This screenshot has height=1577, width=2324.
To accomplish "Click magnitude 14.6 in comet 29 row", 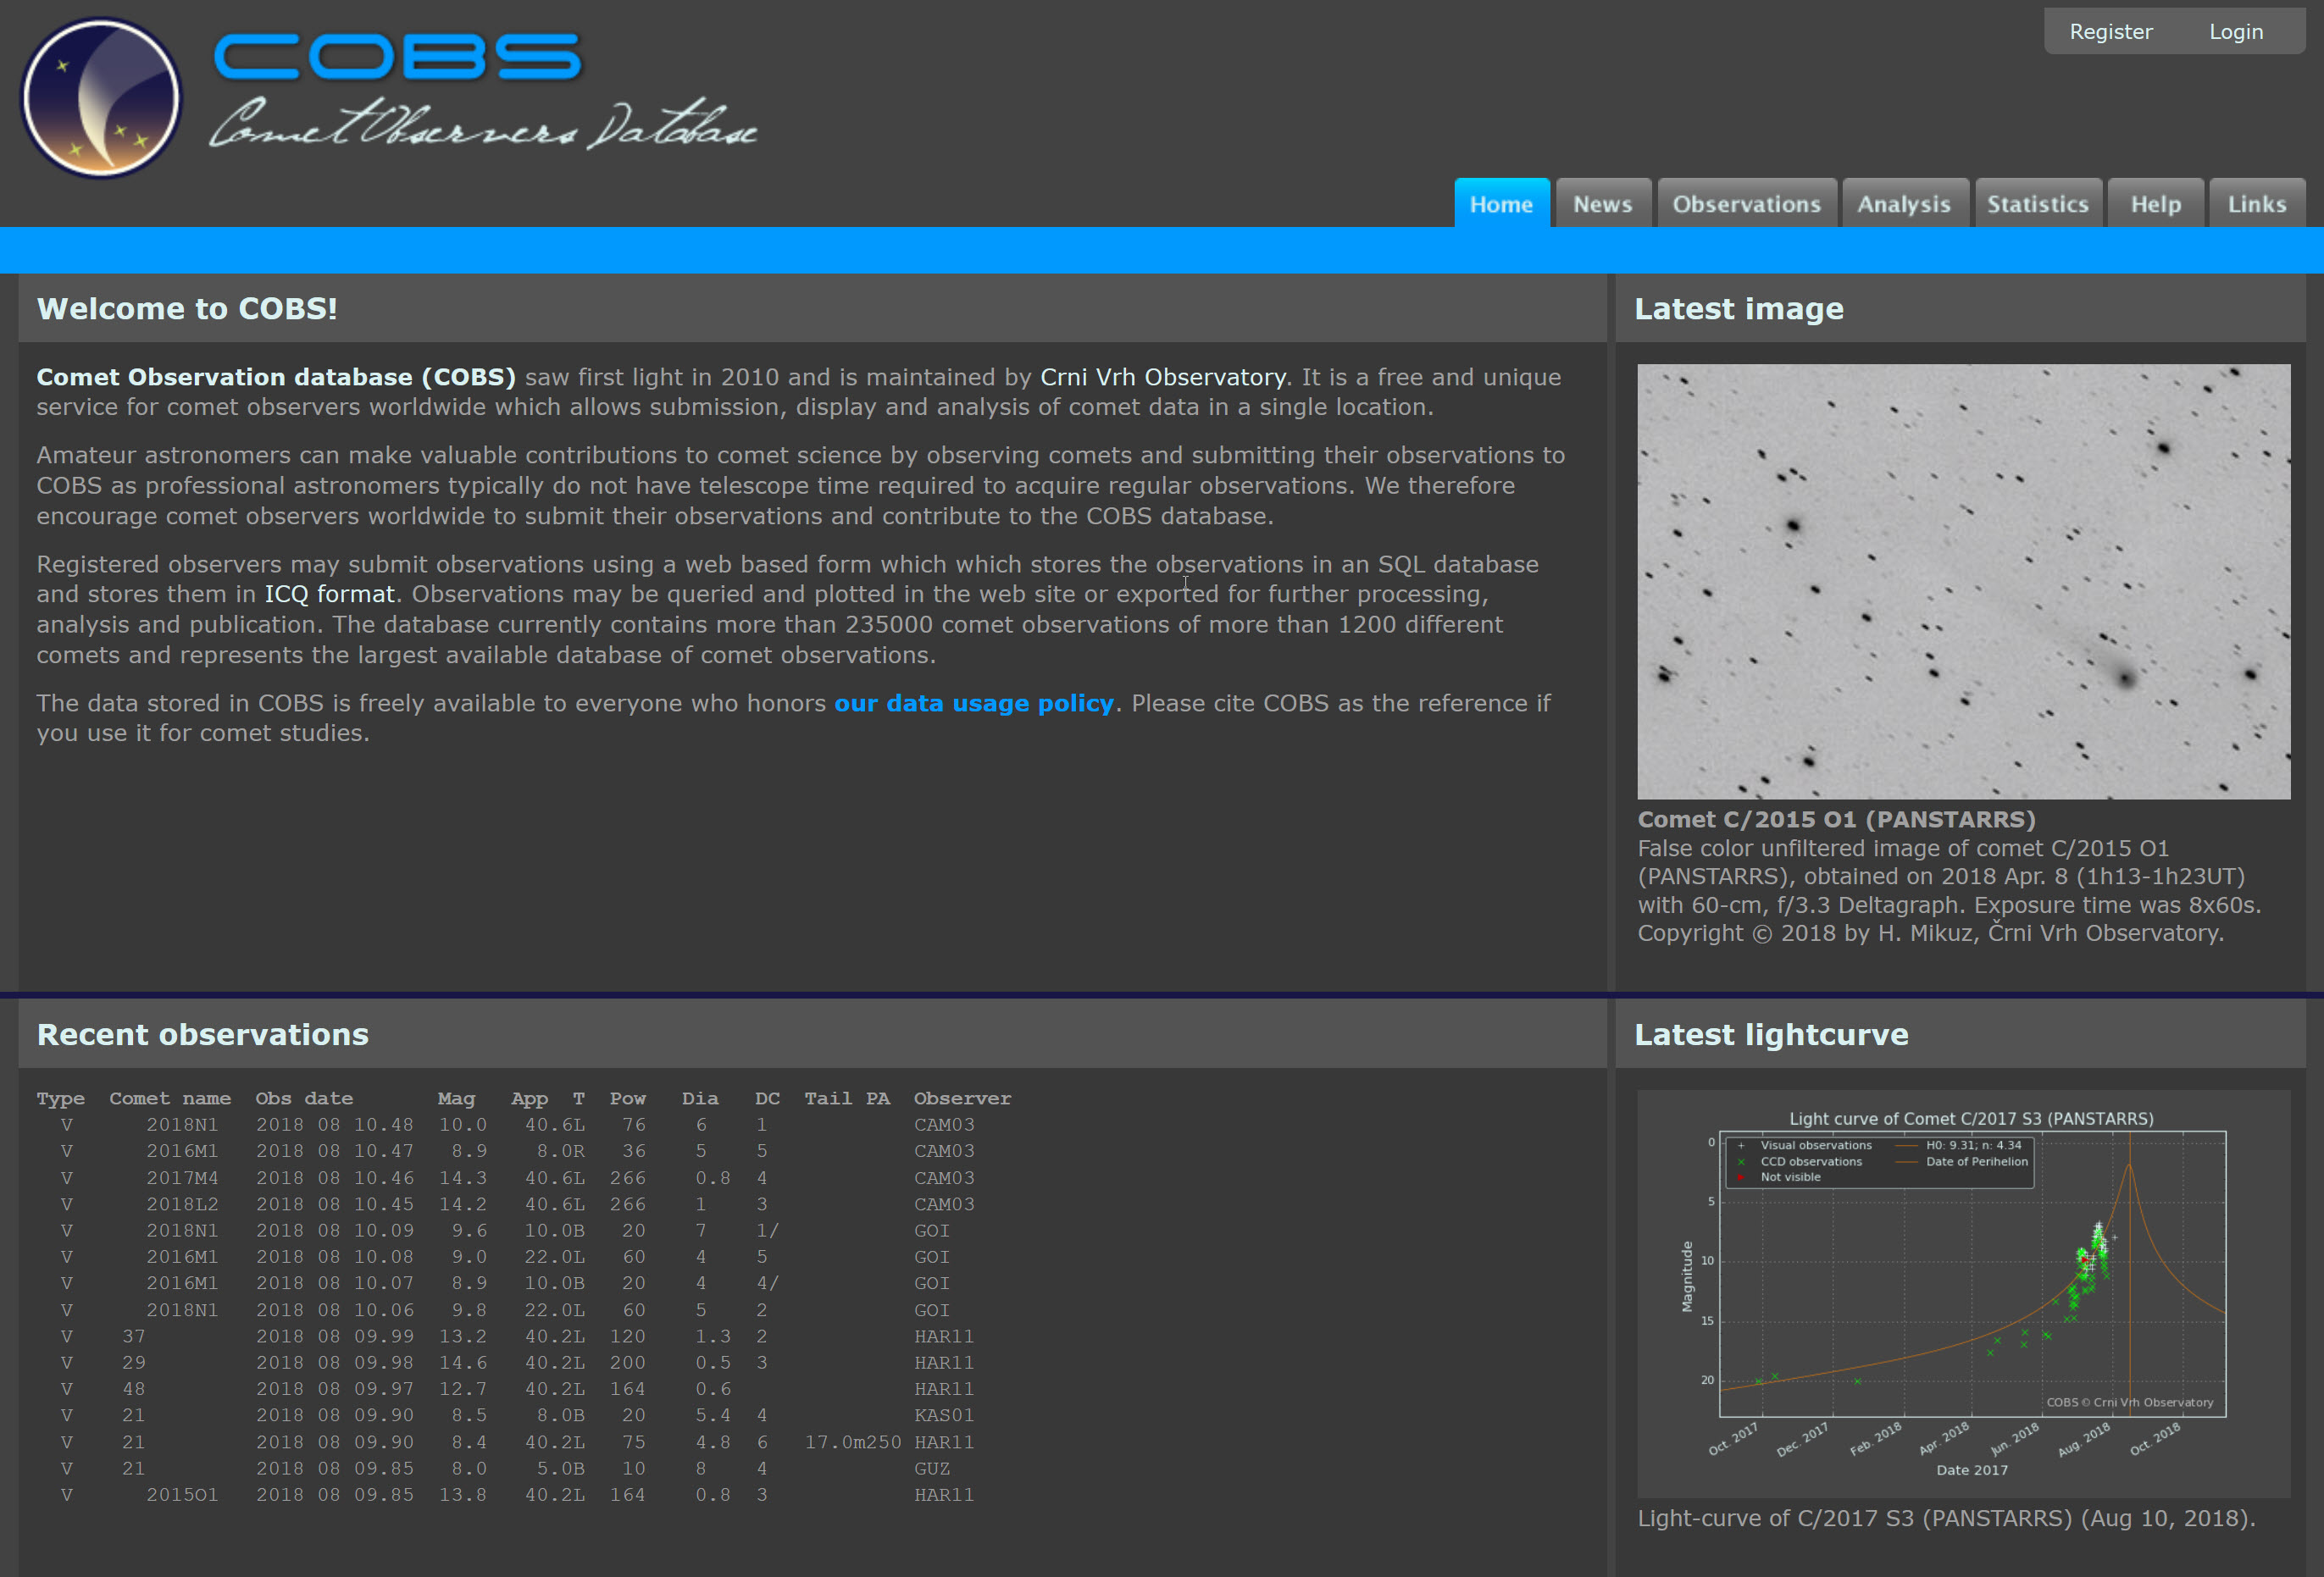I will [463, 1363].
